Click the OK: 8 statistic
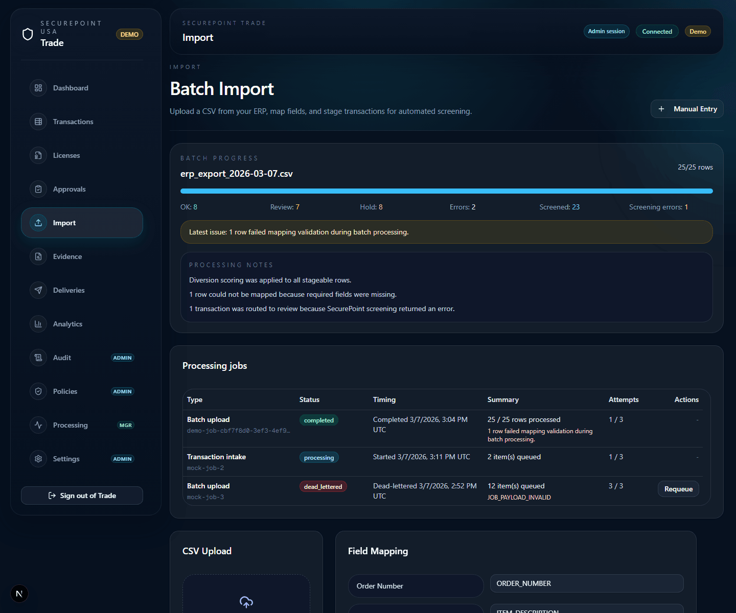Viewport: 736px width, 613px height. (189, 207)
